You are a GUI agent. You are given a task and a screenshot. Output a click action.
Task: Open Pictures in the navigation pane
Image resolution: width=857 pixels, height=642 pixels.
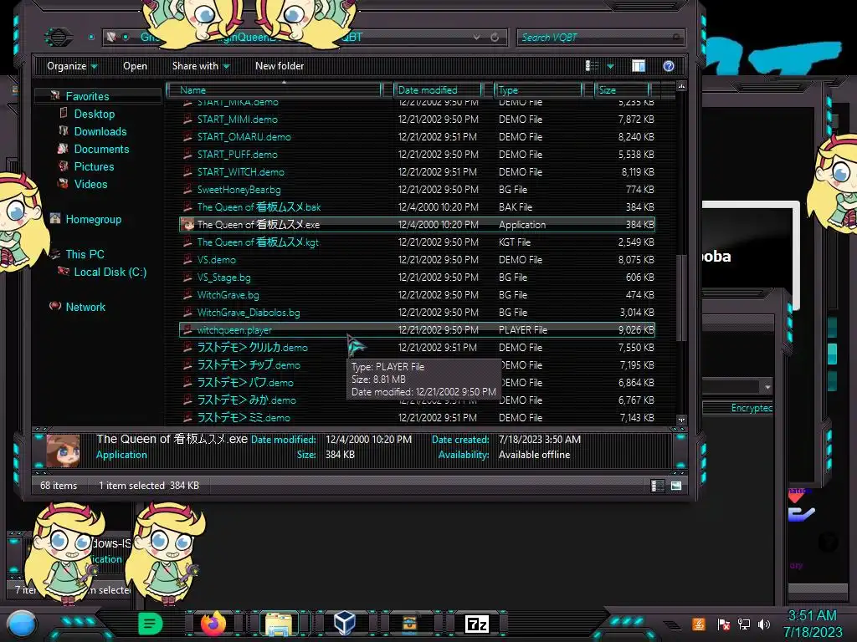[x=94, y=166]
